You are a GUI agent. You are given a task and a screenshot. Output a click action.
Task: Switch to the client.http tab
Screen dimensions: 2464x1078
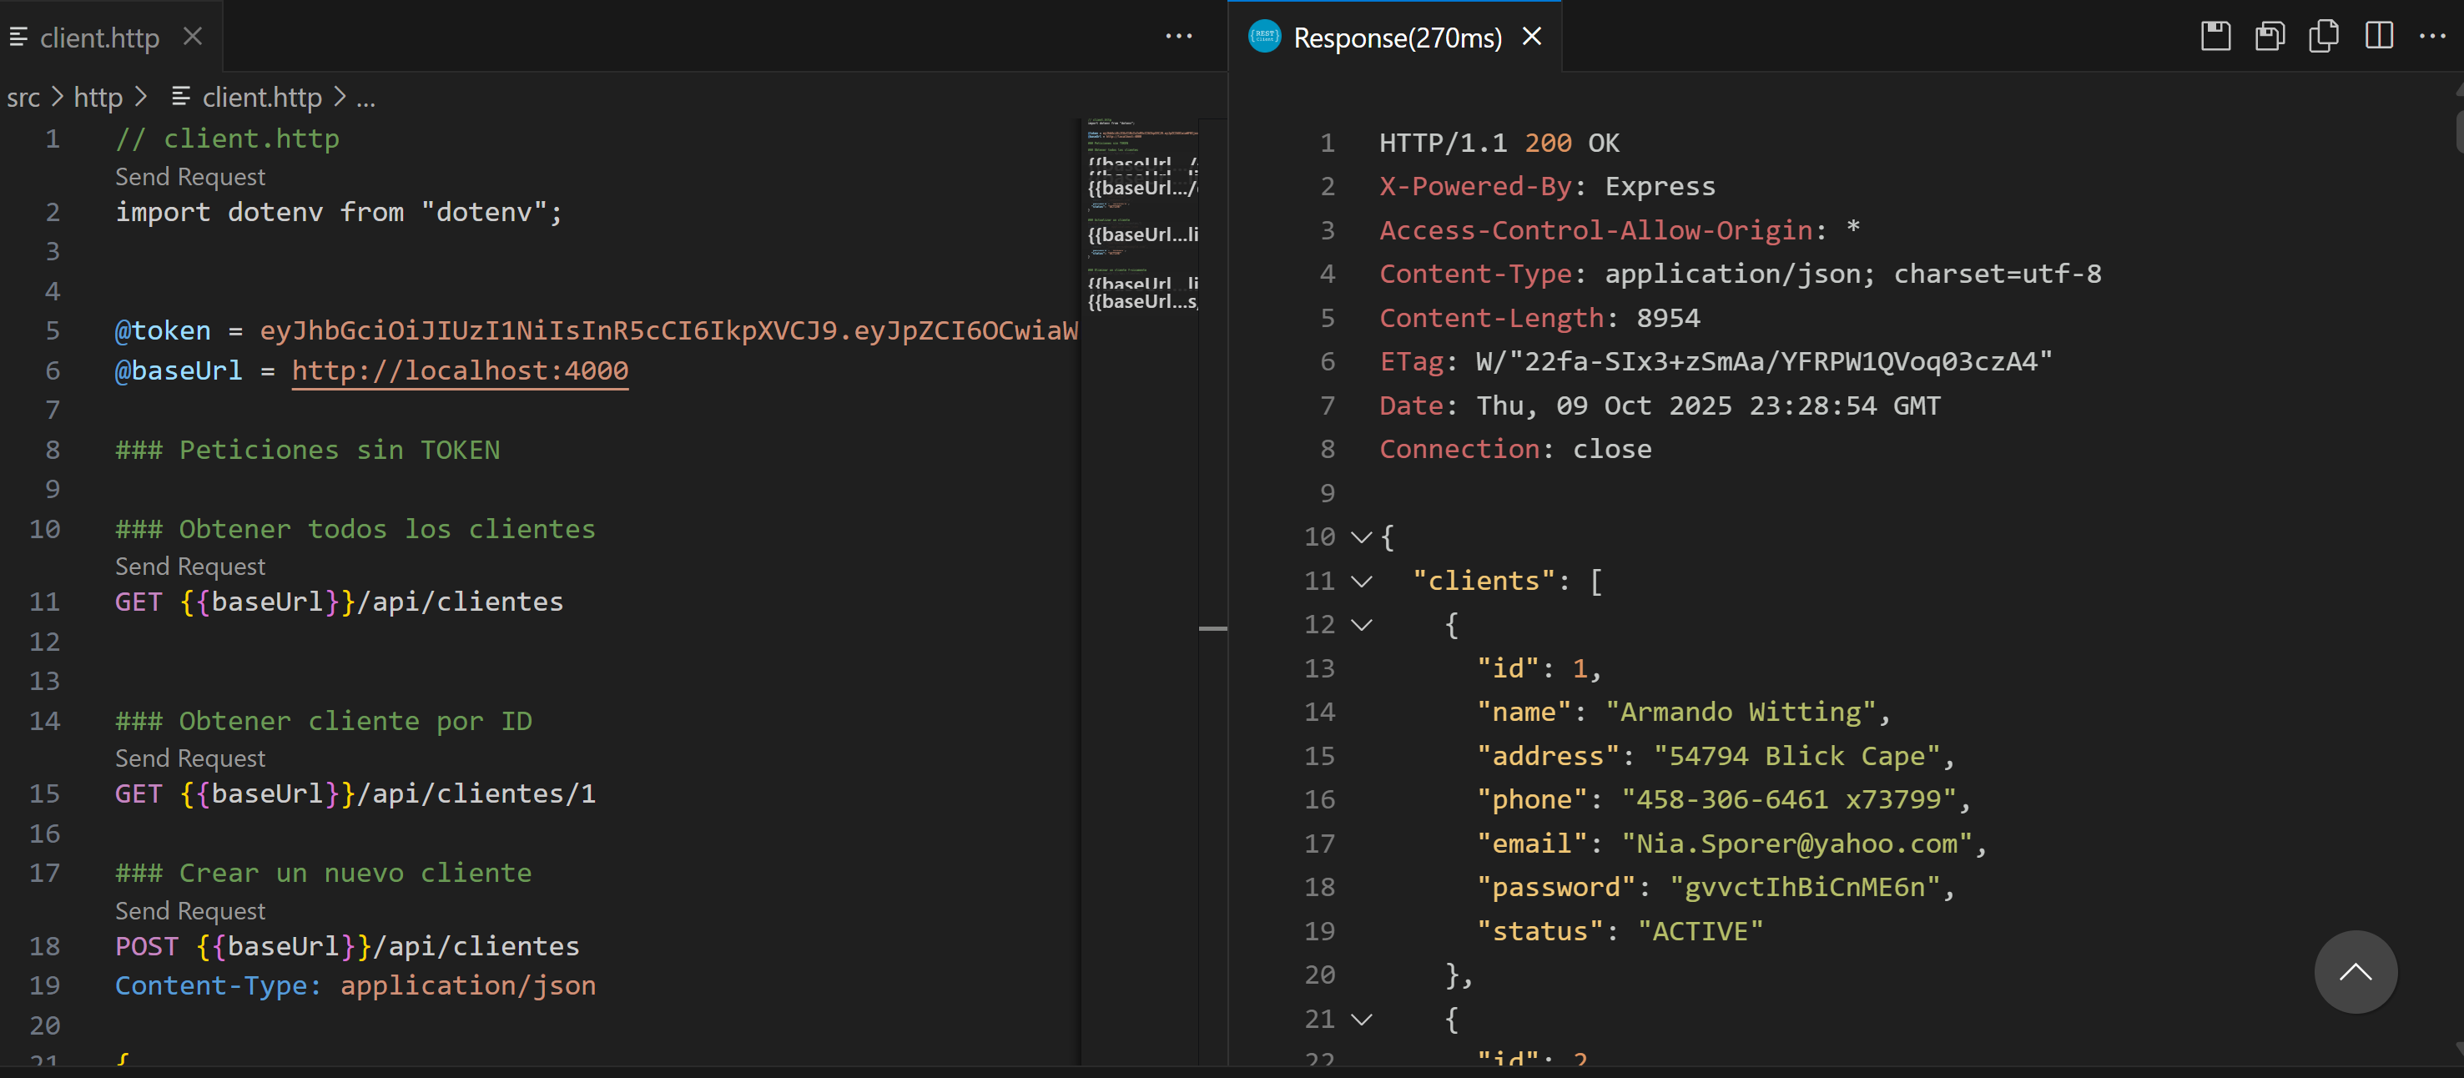coord(99,38)
